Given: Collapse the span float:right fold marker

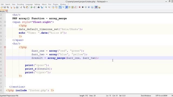Looking at the screenshot, I should click(x=5, y=22).
